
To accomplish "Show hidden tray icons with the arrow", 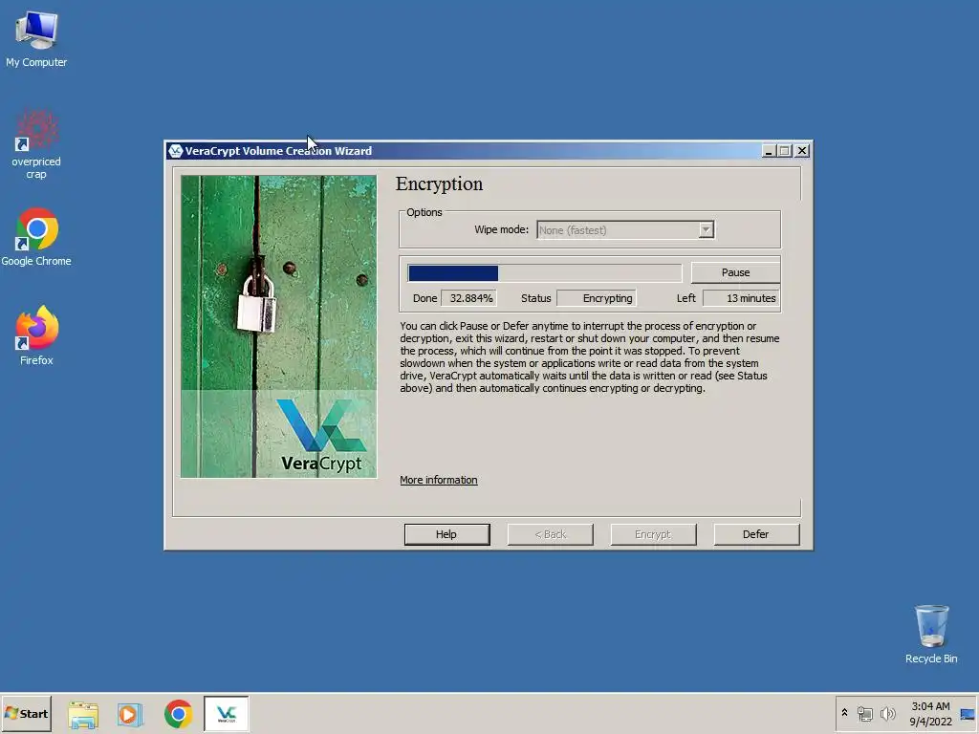I will 845,712.
